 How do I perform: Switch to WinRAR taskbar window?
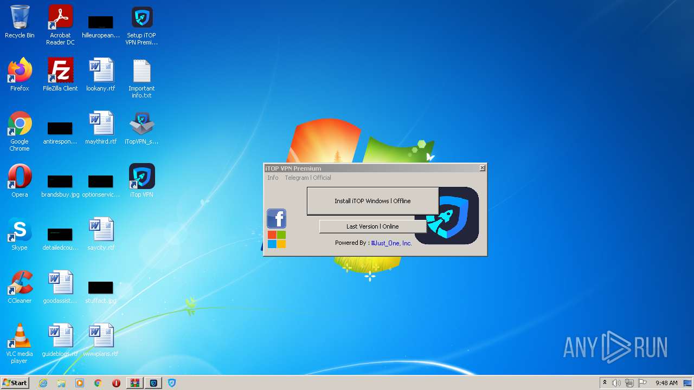point(135,383)
